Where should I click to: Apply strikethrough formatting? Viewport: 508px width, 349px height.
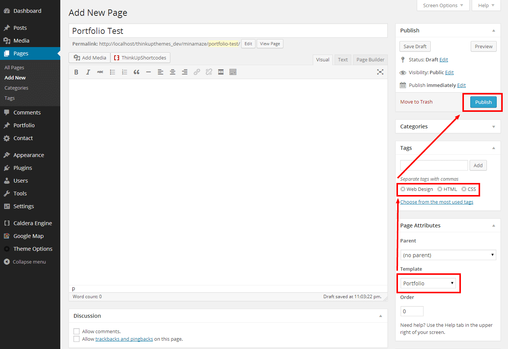pos(100,72)
